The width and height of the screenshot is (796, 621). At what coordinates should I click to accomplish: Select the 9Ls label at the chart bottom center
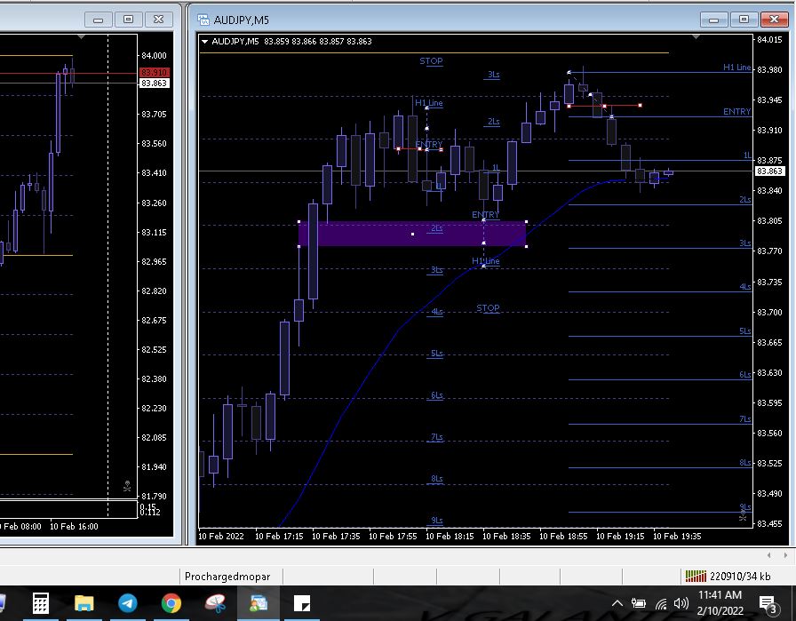436,520
